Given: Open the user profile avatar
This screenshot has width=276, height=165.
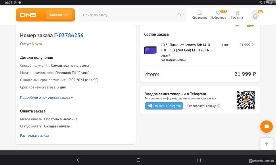Looking at the screenshot, I should point(255,15).
